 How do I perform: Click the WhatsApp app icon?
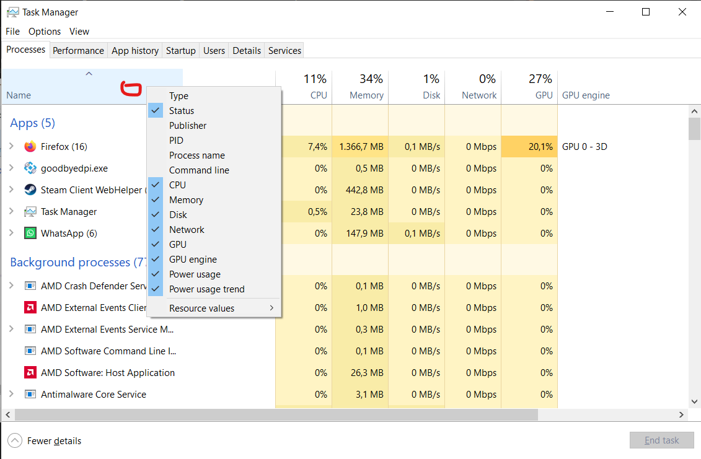pos(30,234)
